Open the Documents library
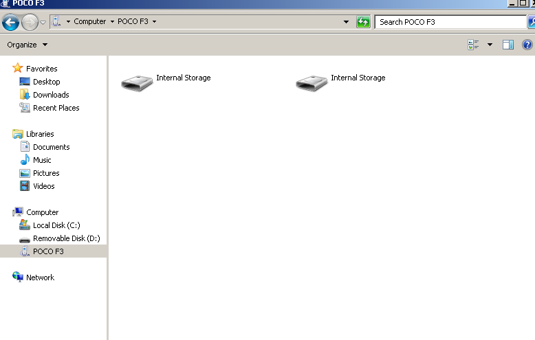This screenshot has width=535, height=340. click(x=51, y=147)
